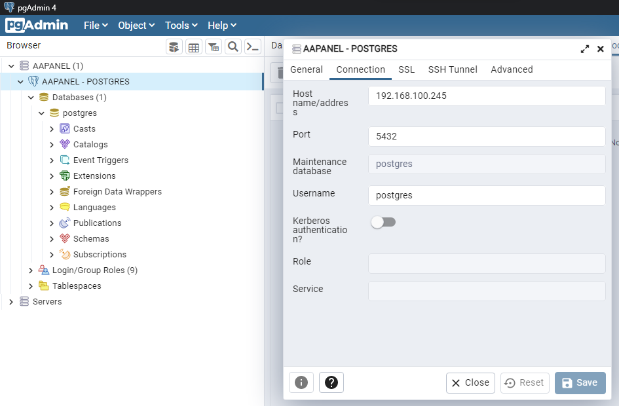Expand the Schemas tree node
The width and height of the screenshot is (619, 406).
coord(52,239)
